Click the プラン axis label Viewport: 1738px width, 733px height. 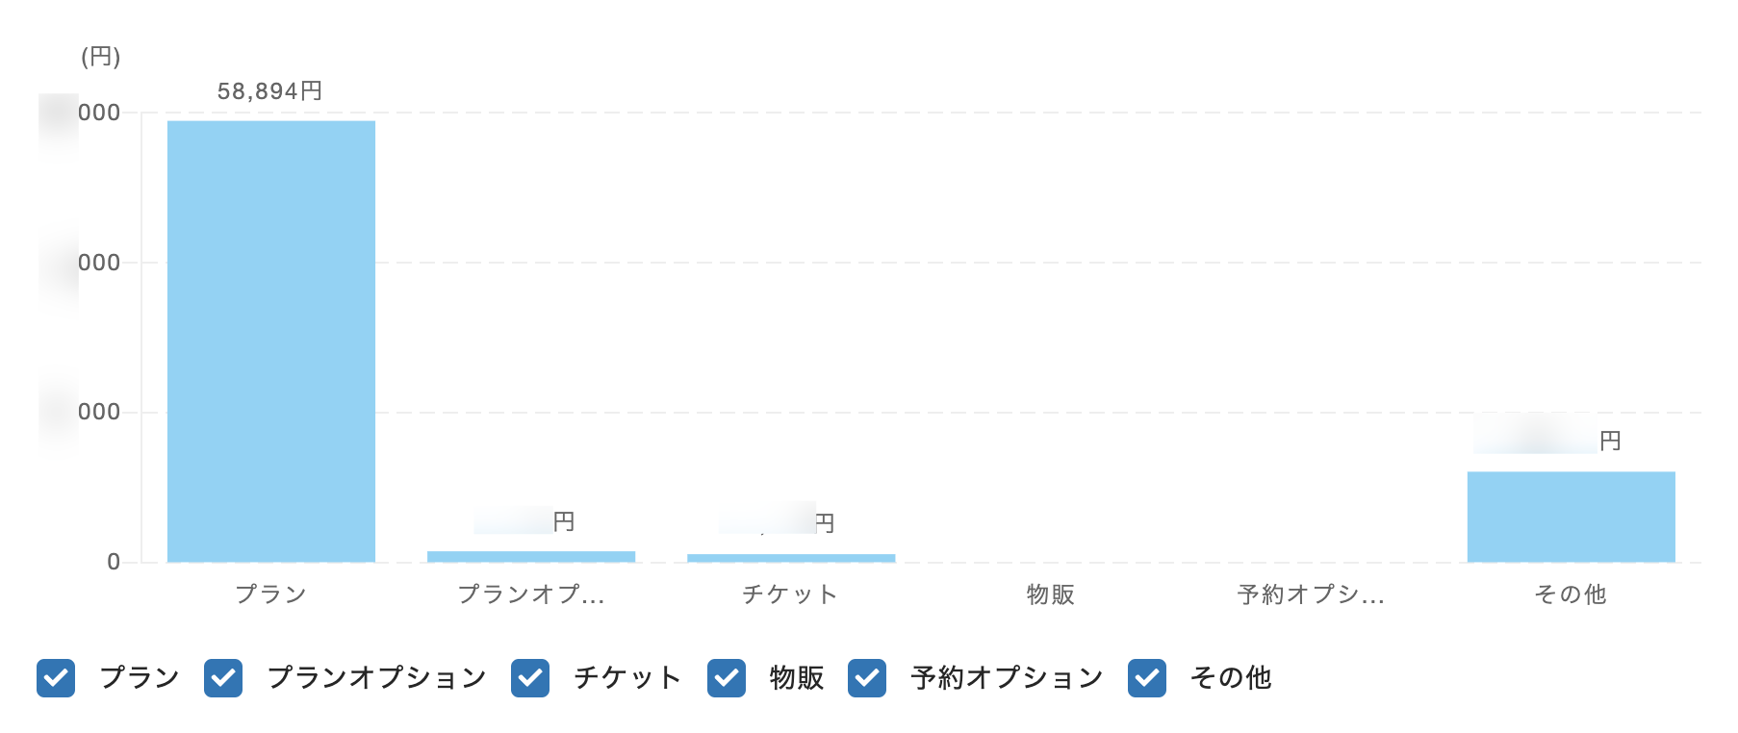[x=271, y=594]
